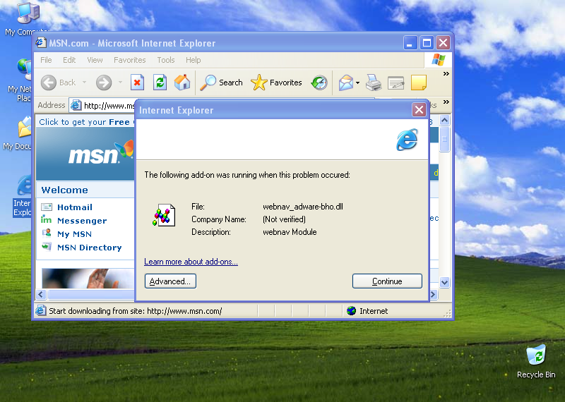Click the msn butterfly logo
Viewport: 565px width, 402px height.
tap(101, 153)
